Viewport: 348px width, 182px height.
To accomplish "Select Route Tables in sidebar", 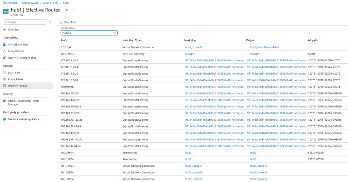I will coord(15,79).
